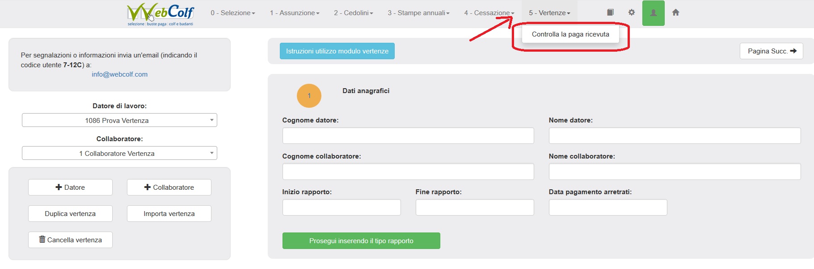Open the 2 - Cedolini menu
Image resolution: width=814 pixels, height=269 pixels.
click(353, 13)
